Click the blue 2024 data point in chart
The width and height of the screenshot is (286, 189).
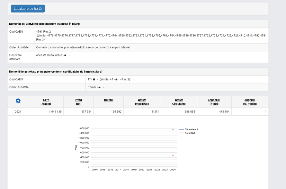pos(173,129)
